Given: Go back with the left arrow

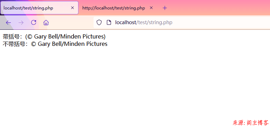Looking at the screenshot, I should point(8,22).
